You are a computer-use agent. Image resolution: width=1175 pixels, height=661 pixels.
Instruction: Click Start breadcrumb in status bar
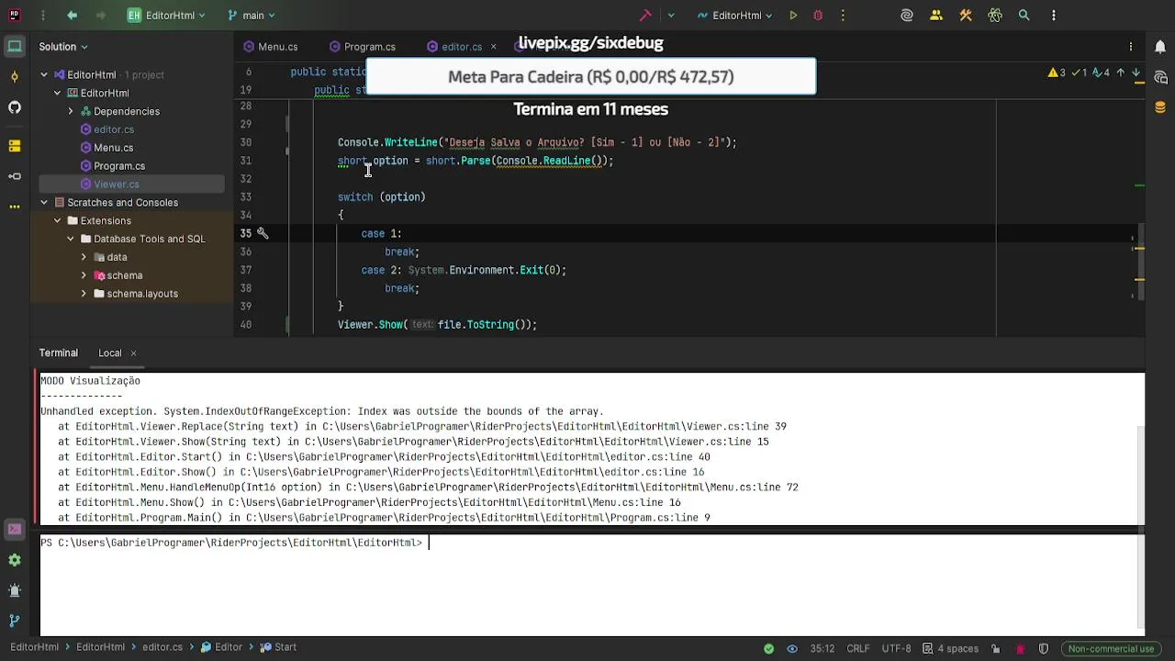[x=278, y=647]
